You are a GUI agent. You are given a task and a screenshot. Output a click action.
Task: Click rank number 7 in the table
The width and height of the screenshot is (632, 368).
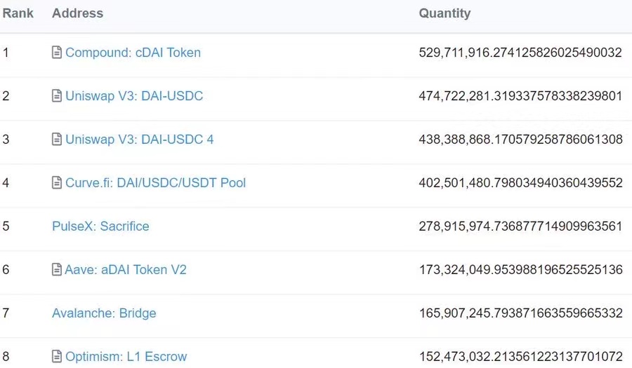tap(6, 313)
